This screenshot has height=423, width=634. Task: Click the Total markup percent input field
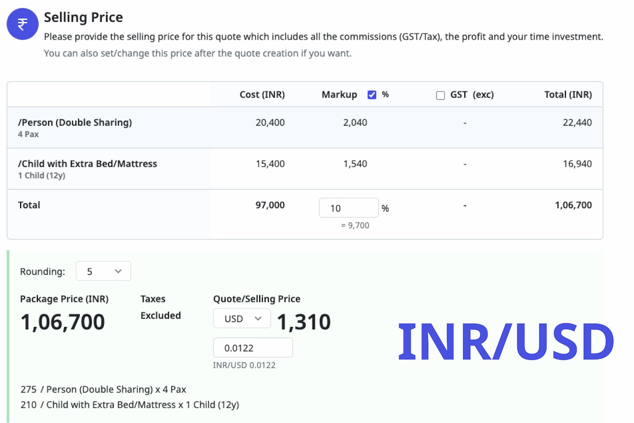pyautogui.click(x=348, y=208)
